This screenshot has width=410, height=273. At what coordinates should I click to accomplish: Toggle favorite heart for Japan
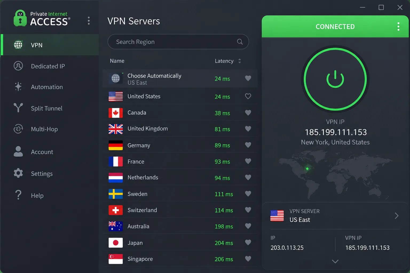(x=248, y=242)
